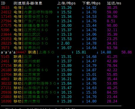The image size is (135, 109).
Task: Select server ID 25883
Action: click(6, 97)
